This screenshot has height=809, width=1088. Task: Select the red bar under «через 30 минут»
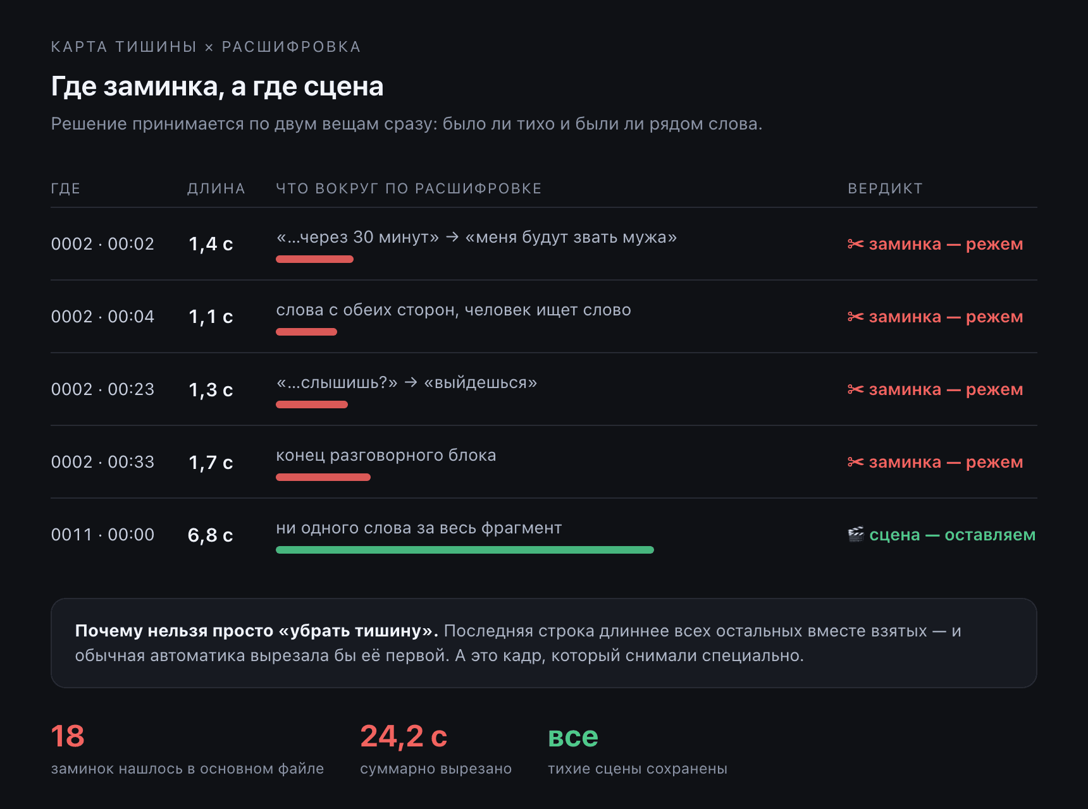pos(314,259)
